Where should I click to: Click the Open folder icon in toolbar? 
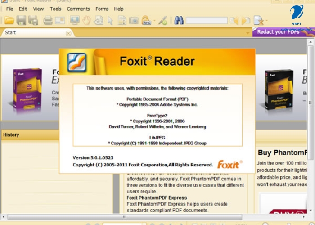(x=9, y=20)
